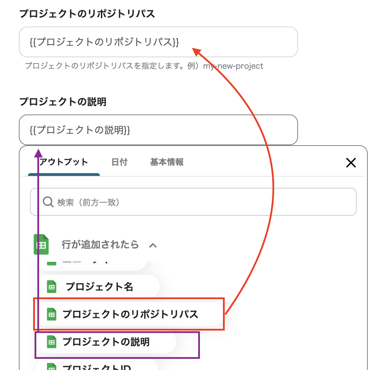Click the {{プロジェクトのリポジトリパス}} input field
Image resolution: width=388 pixels, height=370 pixels.
pyautogui.click(x=158, y=42)
